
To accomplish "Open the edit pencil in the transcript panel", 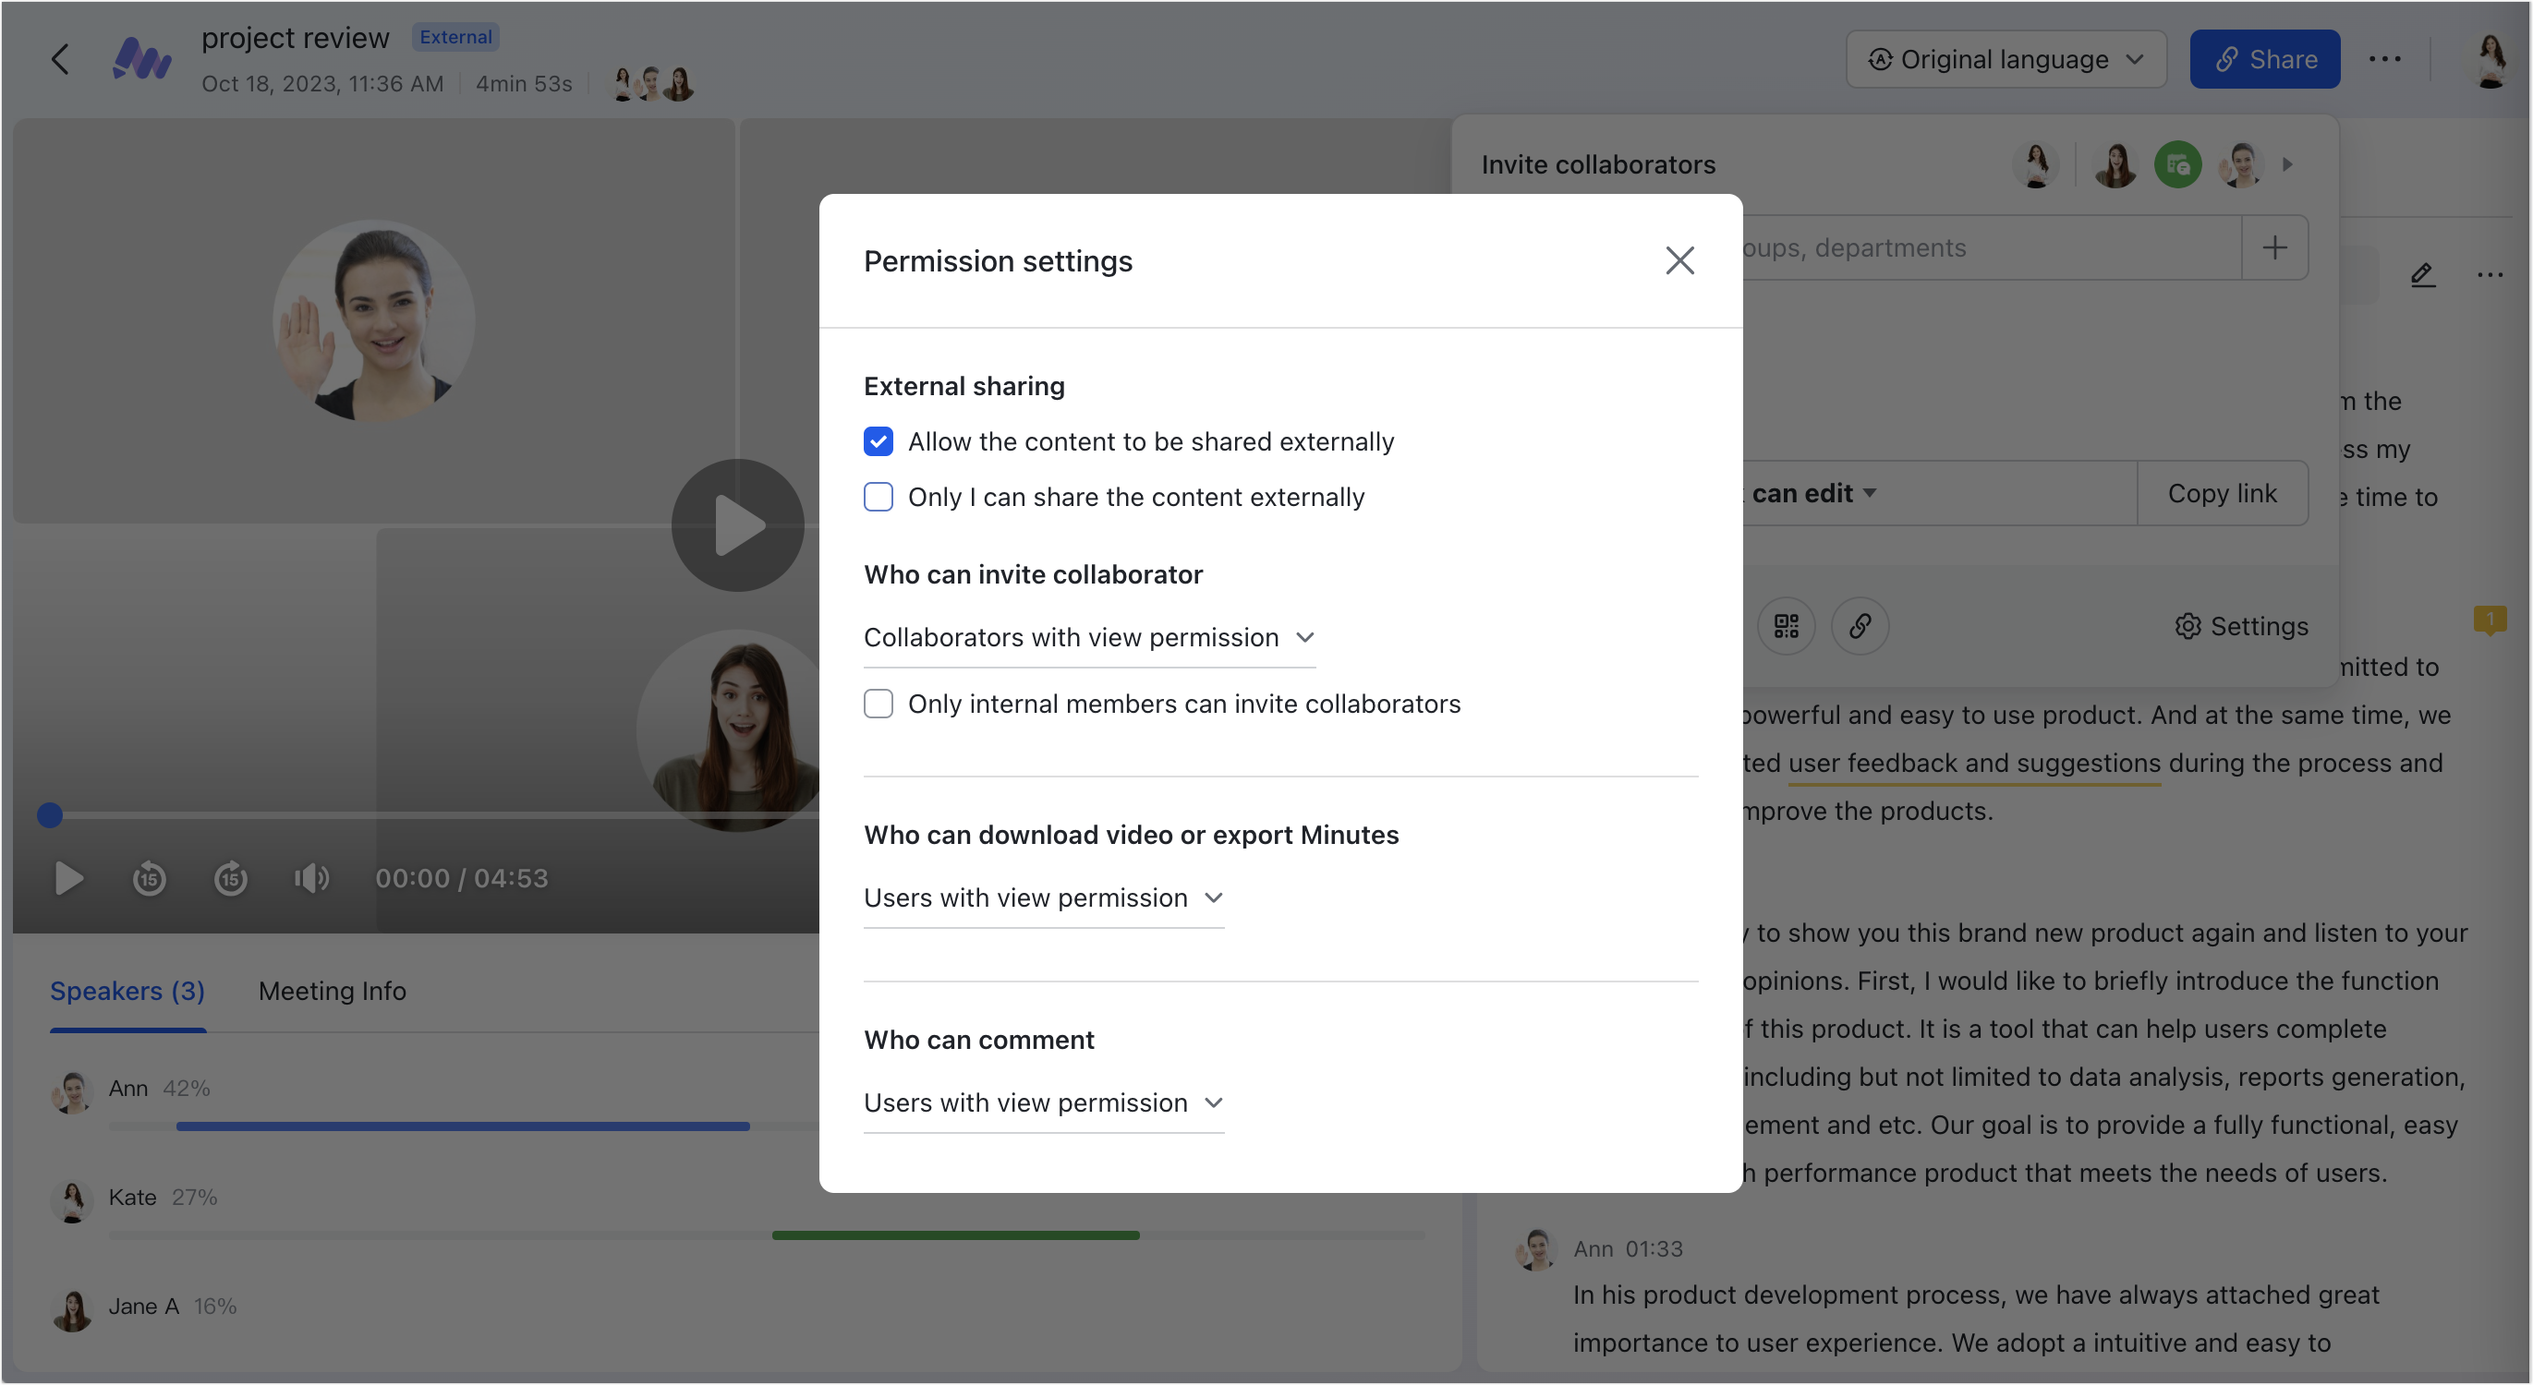I will [2423, 275].
